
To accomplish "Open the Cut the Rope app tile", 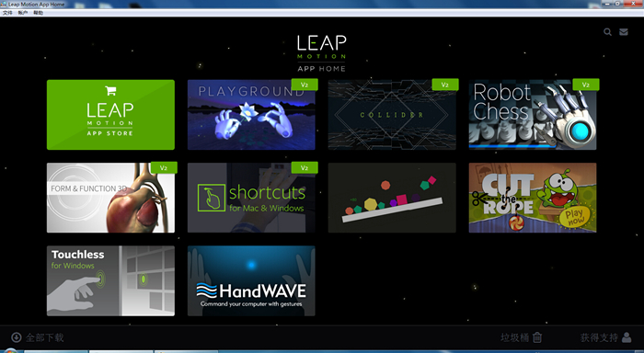I will [x=533, y=198].
